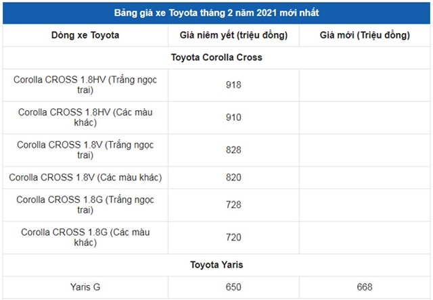
Task: Click the price value 820
Action: [x=233, y=177]
